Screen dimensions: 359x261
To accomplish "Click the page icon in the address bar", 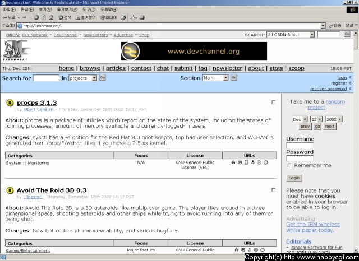I will 20,26.
